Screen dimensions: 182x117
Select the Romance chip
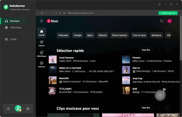click(156, 35)
